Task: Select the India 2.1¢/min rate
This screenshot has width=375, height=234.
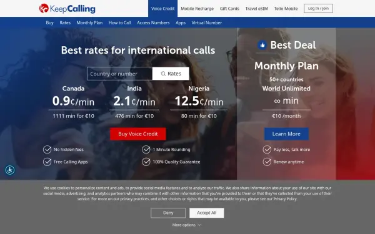Action: [134, 100]
